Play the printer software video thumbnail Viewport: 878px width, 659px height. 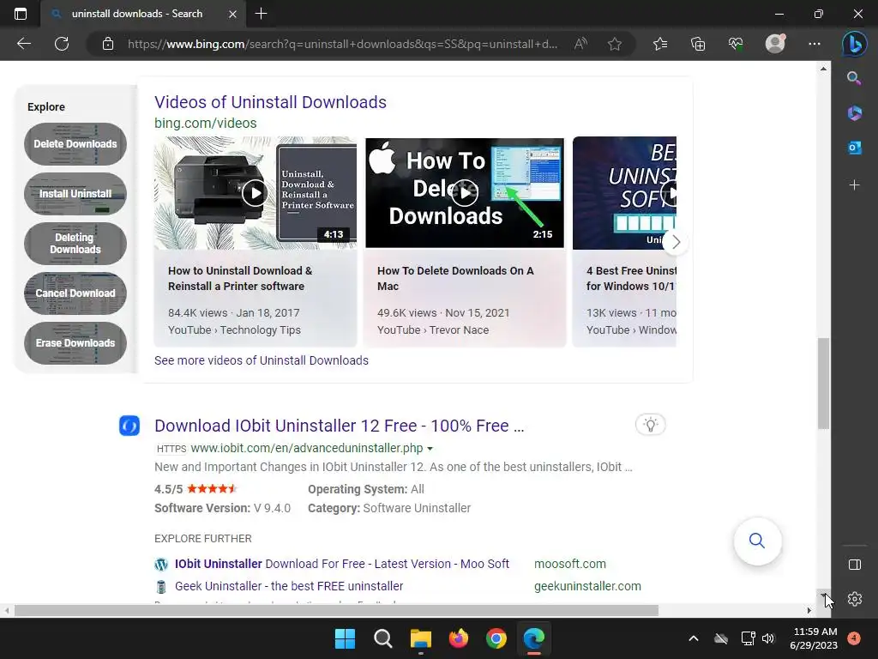pyautogui.click(x=256, y=193)
